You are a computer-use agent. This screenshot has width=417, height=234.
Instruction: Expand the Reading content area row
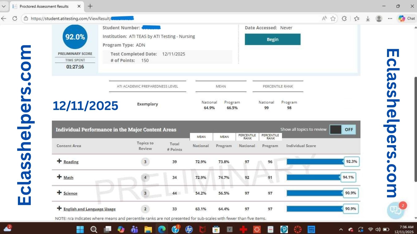59,161
